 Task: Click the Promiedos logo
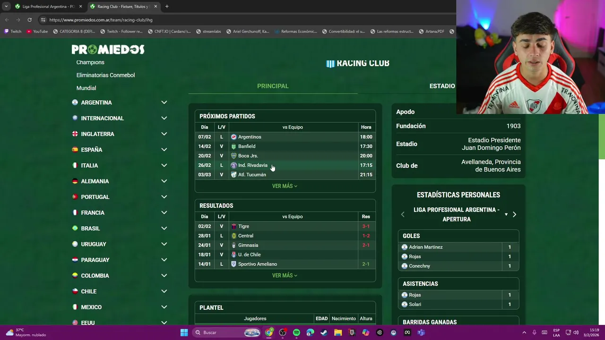point(108,49)
